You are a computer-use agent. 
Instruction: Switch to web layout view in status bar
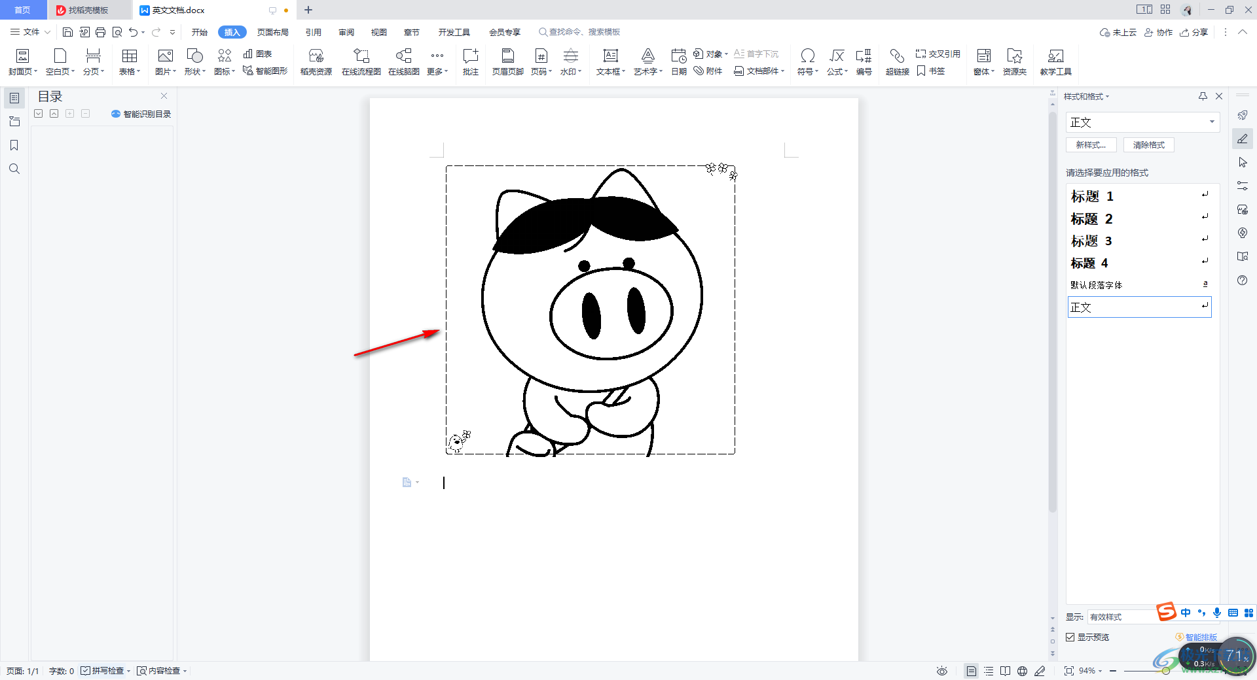tap(1022, 671)
